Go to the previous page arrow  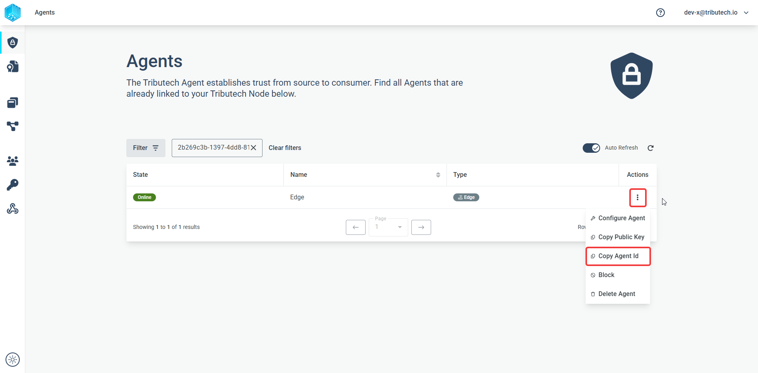356,227
